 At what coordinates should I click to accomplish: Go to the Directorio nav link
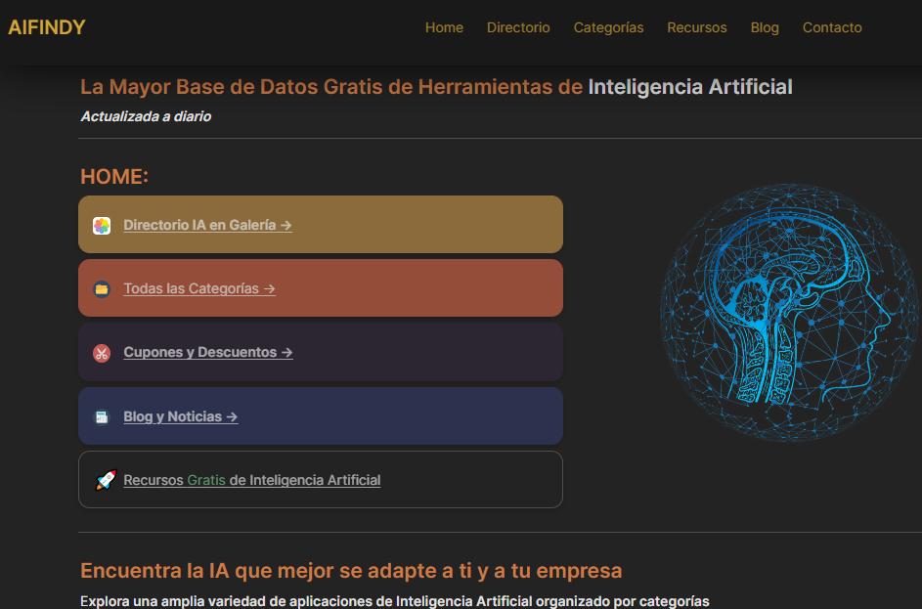[x=518, y=27]
